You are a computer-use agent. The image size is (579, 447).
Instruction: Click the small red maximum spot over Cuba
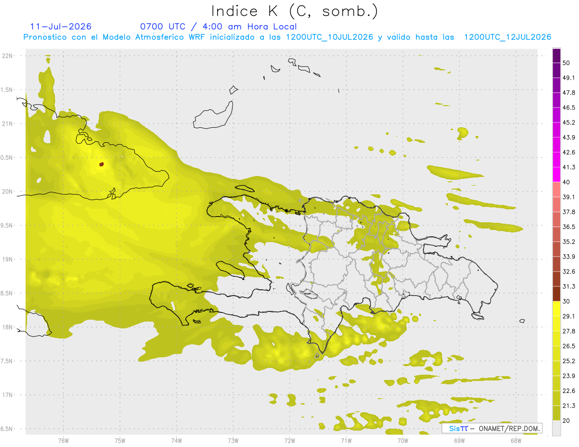pyautogui.click(x=101, y=164)
